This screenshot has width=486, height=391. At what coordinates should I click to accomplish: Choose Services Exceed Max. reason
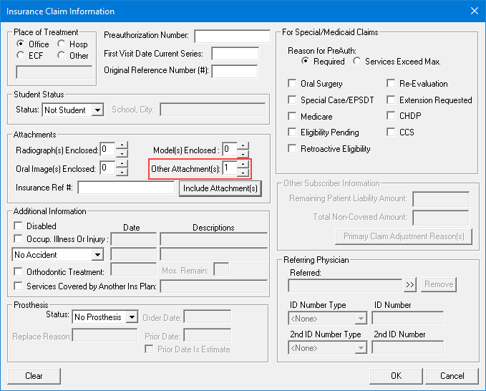(x=357, y=62)
